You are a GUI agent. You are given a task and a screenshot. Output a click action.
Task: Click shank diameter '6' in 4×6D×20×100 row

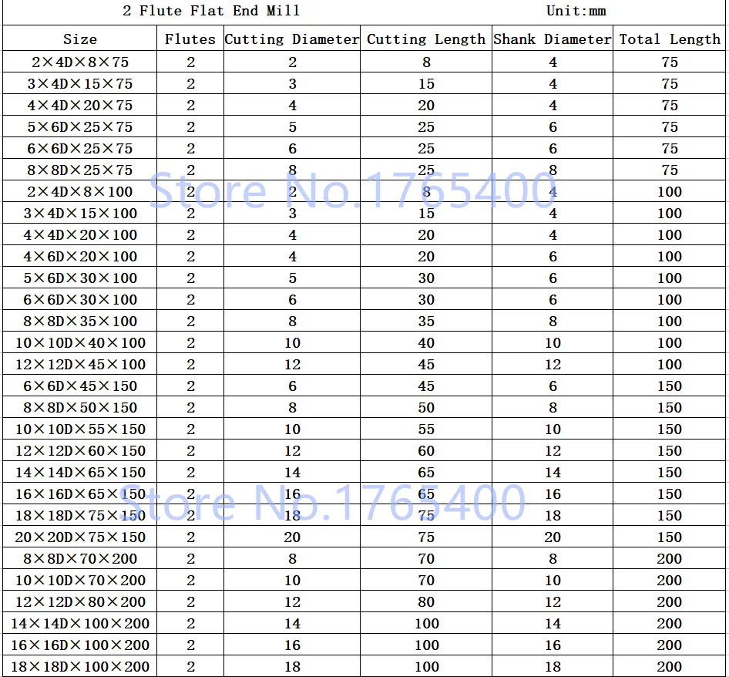click(553, 256)
